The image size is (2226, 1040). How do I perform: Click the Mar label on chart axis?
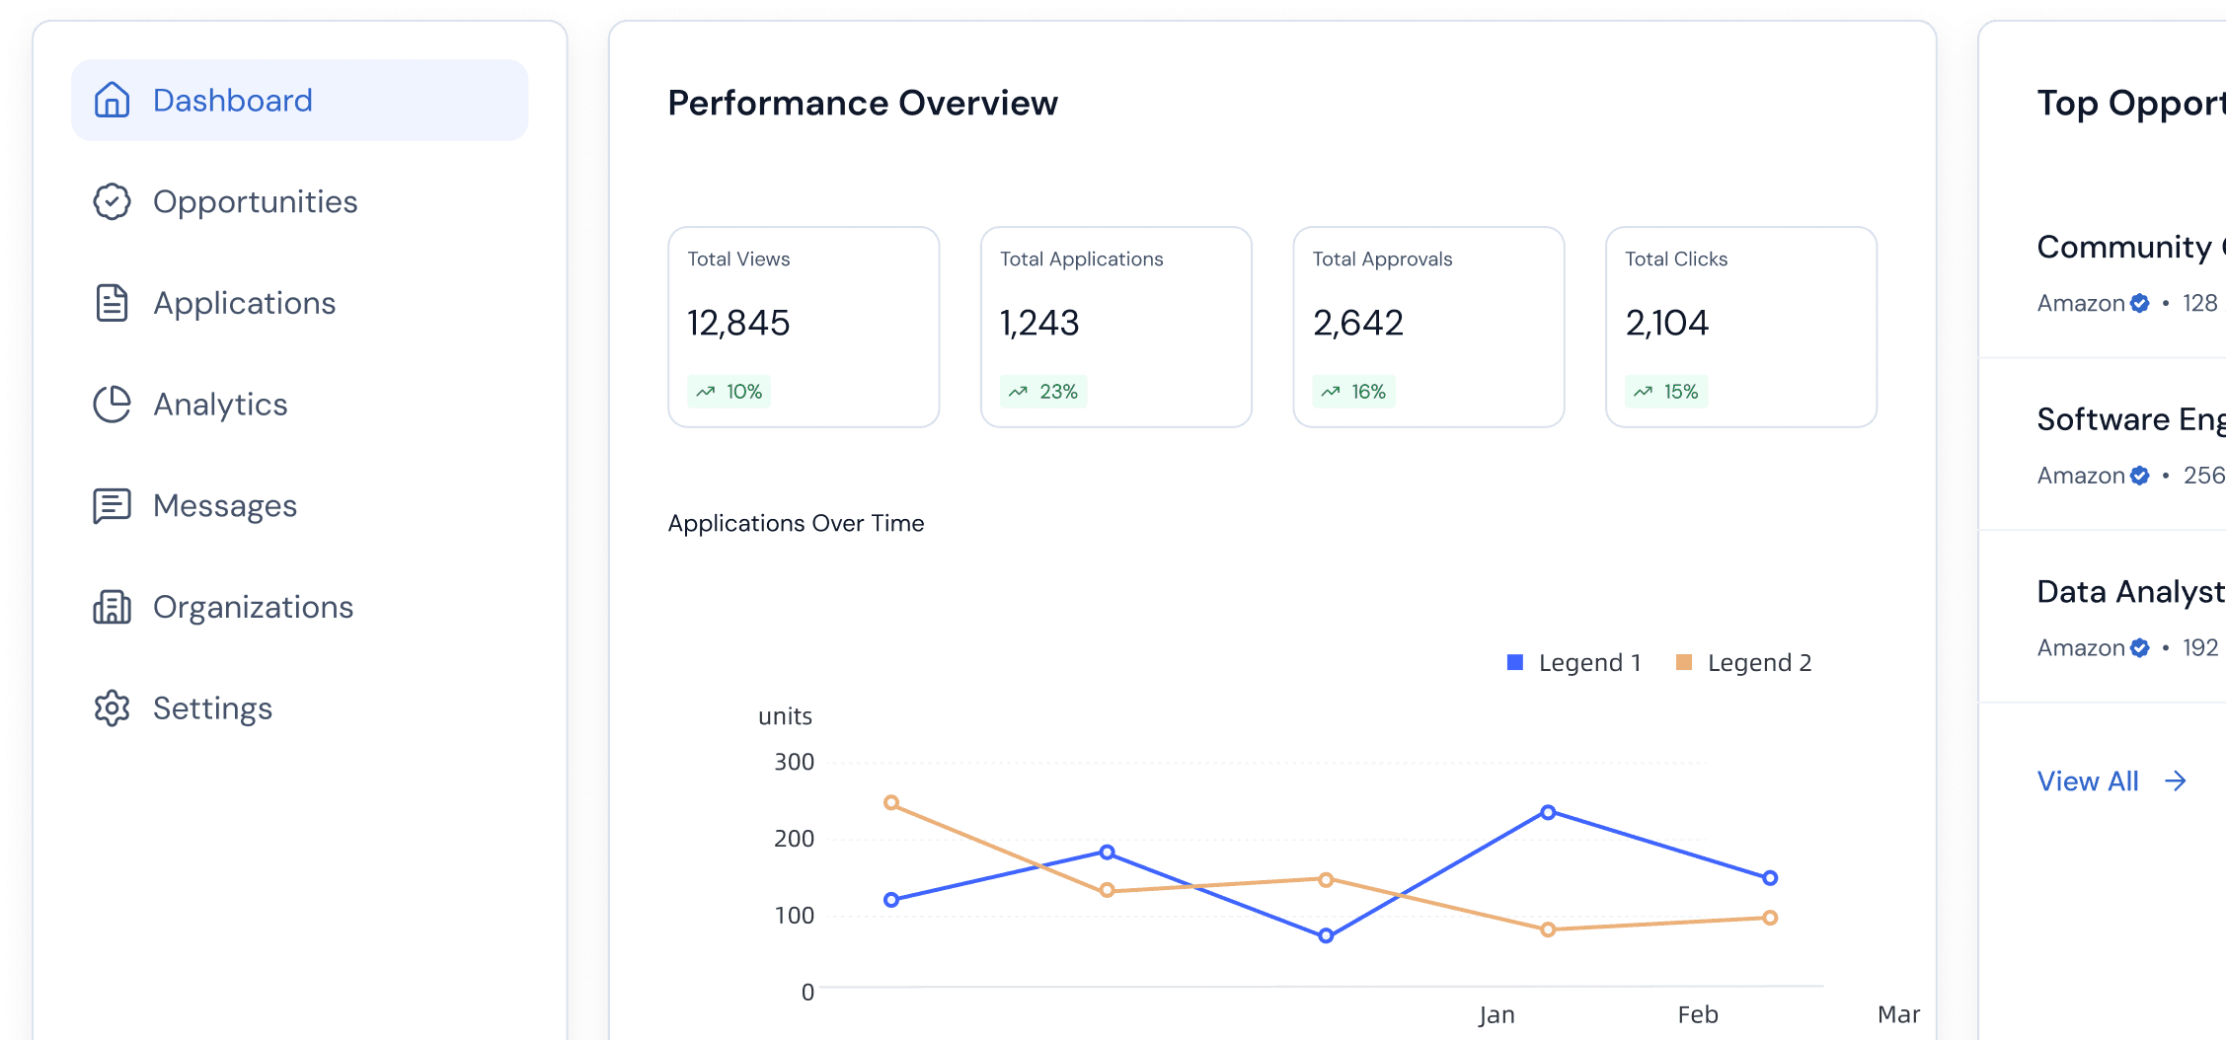coord(1898,1014)
